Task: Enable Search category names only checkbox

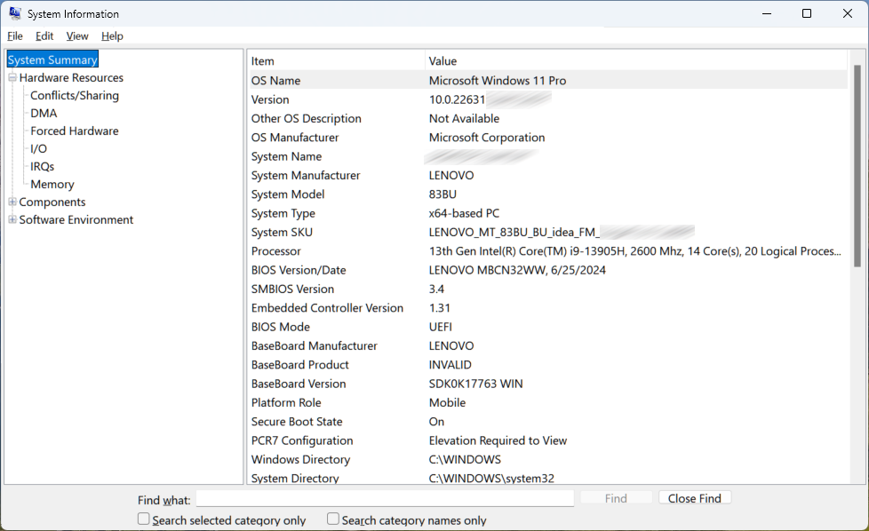Action: click(333, 519)
